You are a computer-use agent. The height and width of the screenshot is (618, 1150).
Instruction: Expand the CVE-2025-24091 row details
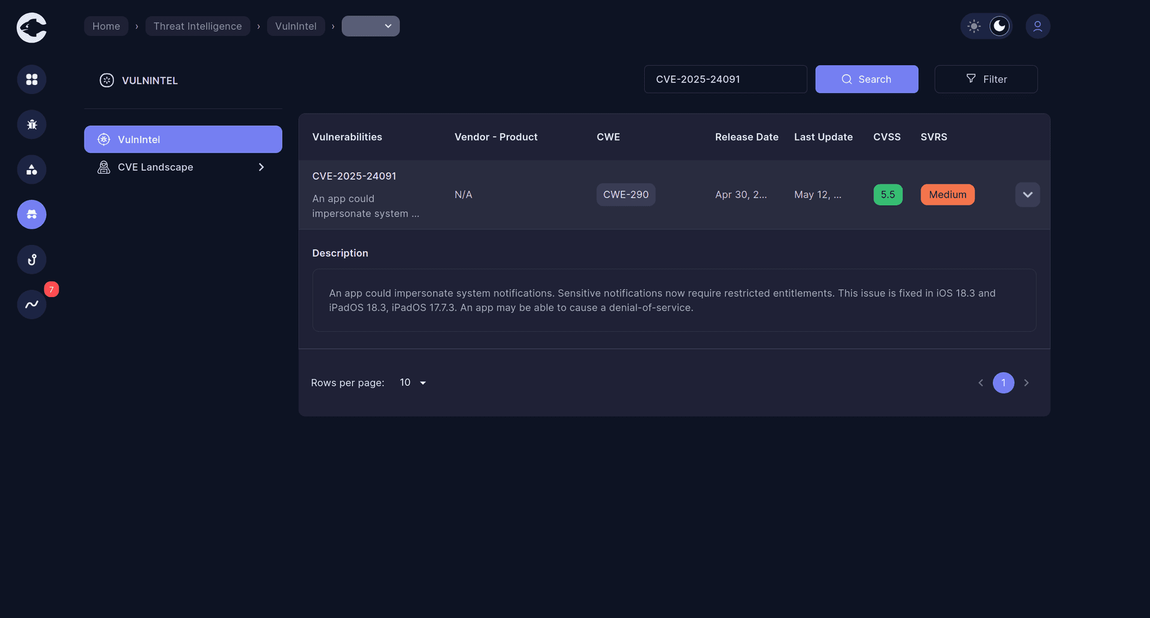[x=1027, y=195]
